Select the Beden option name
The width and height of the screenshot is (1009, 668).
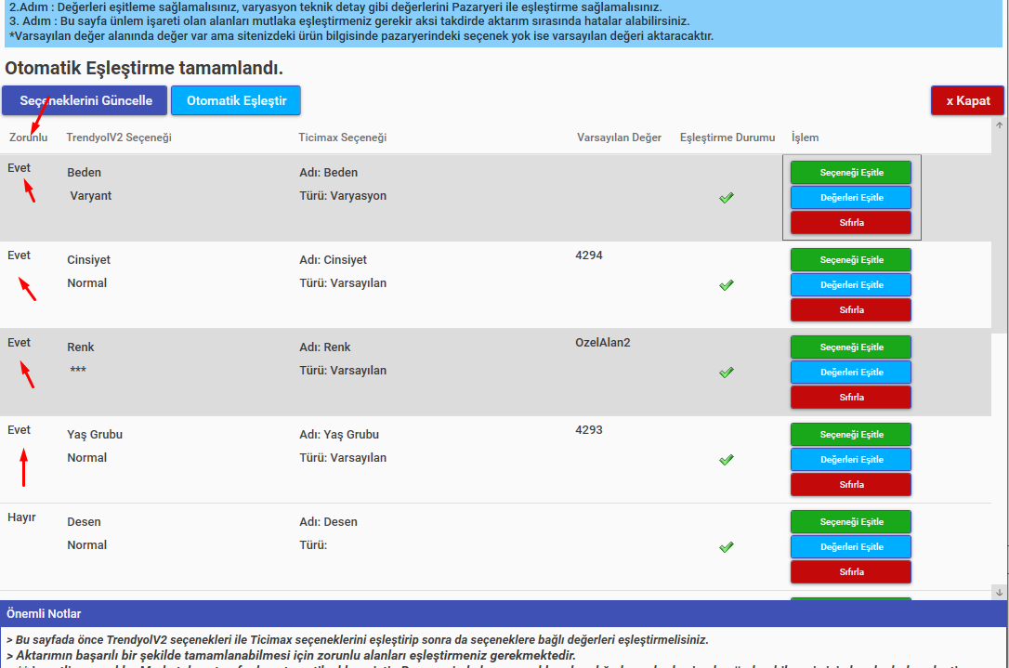85,173
